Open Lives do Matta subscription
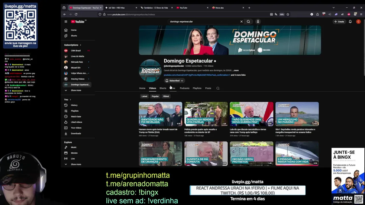 point(77,56)
